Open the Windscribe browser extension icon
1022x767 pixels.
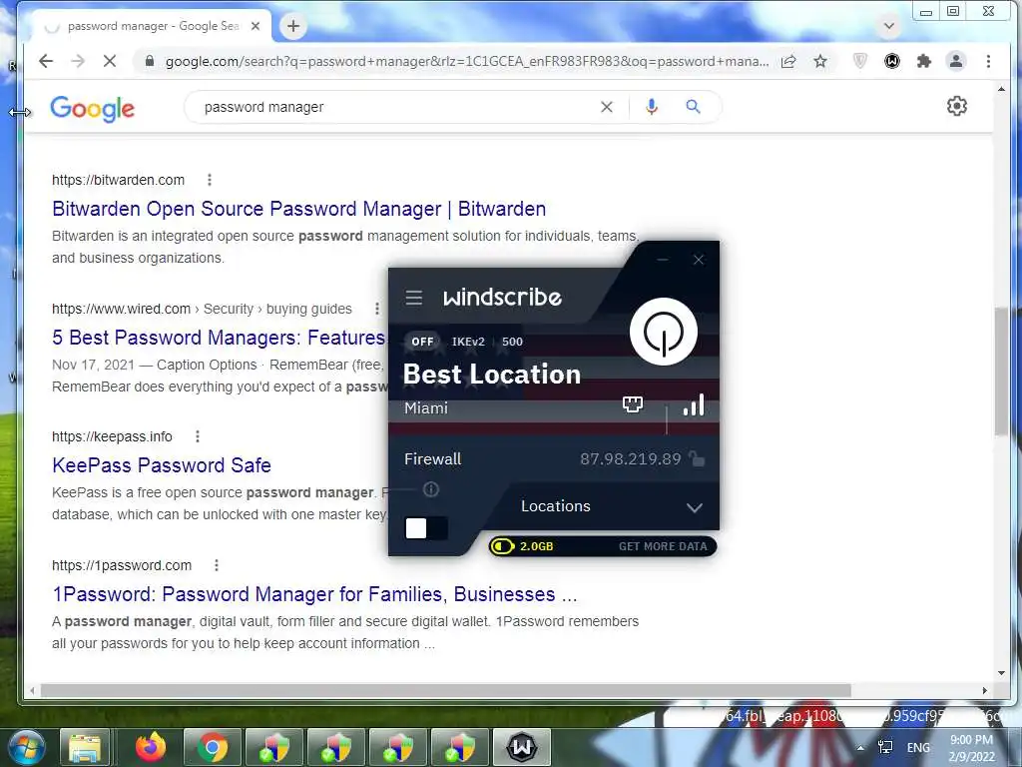coord(892,61)
